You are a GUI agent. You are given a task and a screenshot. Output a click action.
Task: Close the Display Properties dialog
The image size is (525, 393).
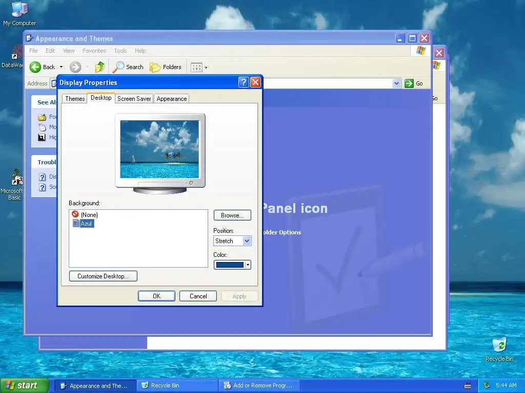[x=255, y=82]
